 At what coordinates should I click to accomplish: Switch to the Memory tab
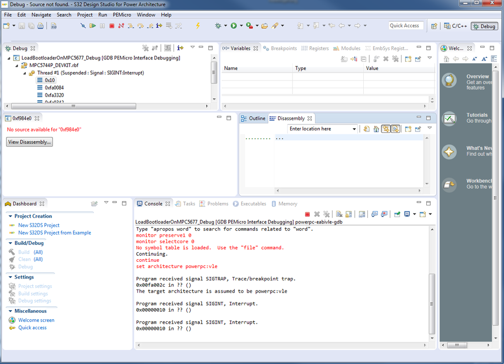click(285, 204)
